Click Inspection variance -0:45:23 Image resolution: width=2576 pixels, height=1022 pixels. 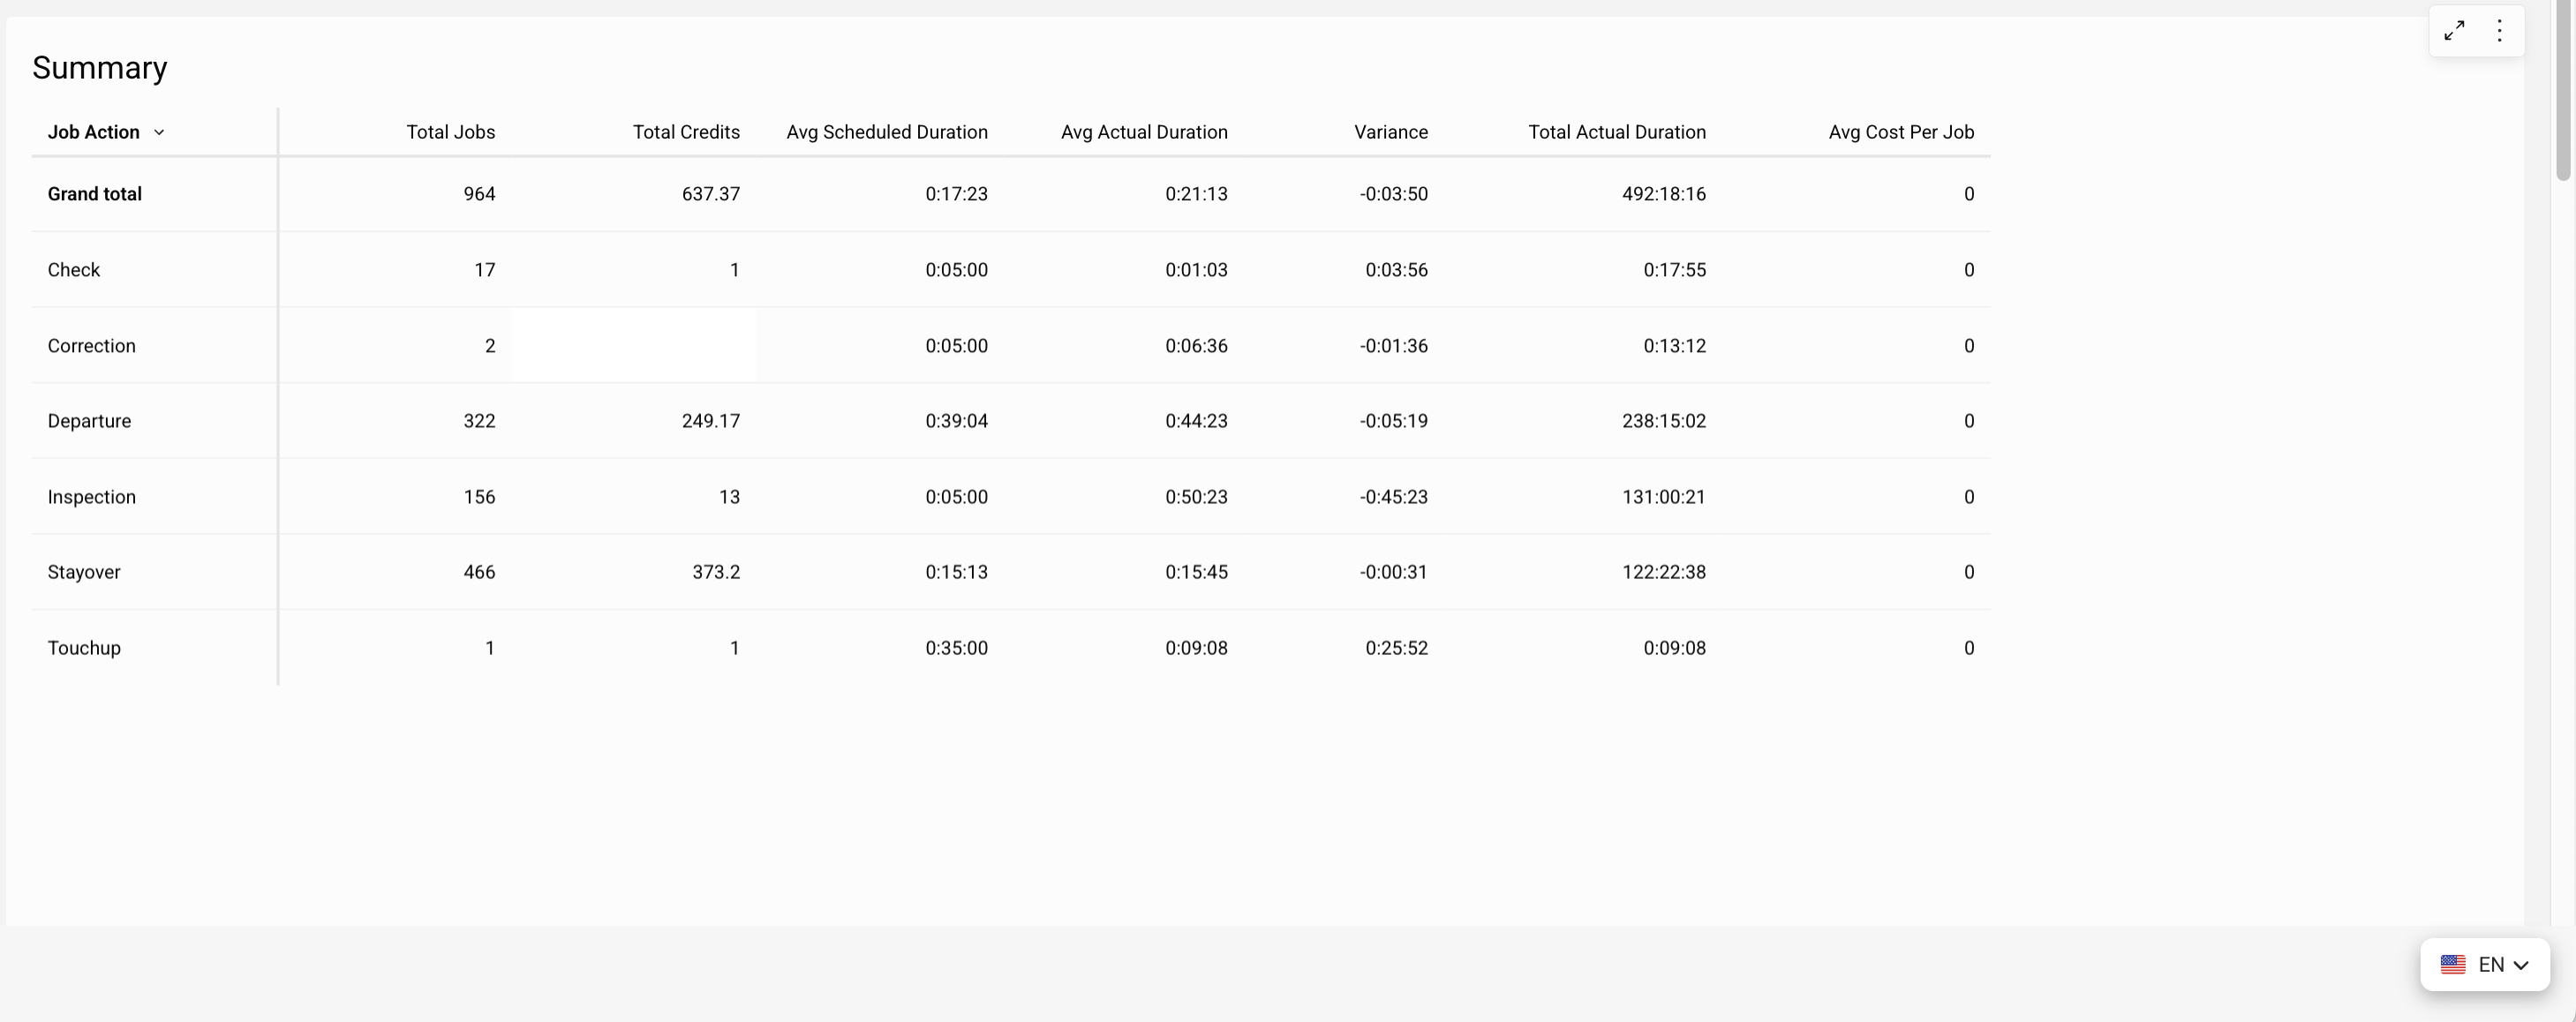point(1393,497)
